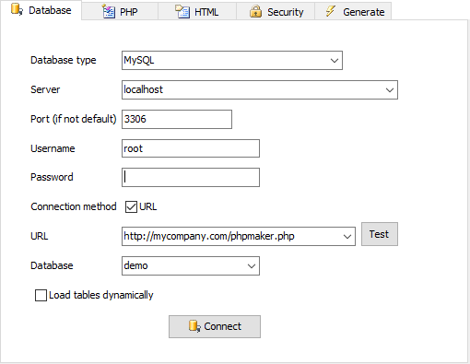
Task: Open the Generate tab
Action: coord(353,11)
